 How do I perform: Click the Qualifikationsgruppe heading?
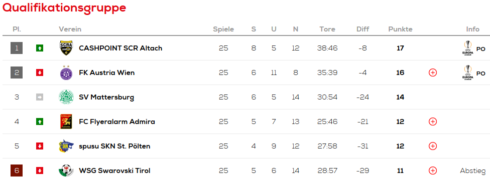pos(64,7)
